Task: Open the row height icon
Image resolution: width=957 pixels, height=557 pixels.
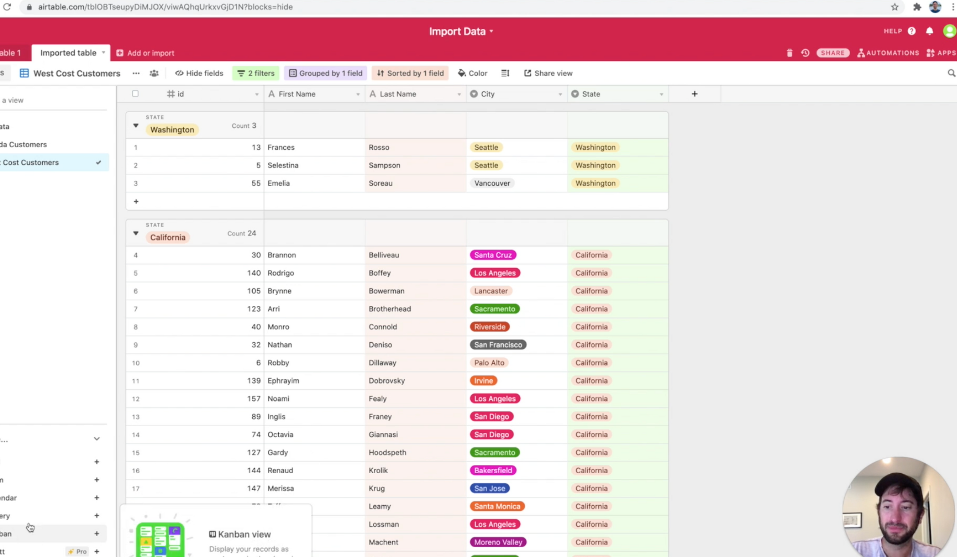Action: click(505, 73)
